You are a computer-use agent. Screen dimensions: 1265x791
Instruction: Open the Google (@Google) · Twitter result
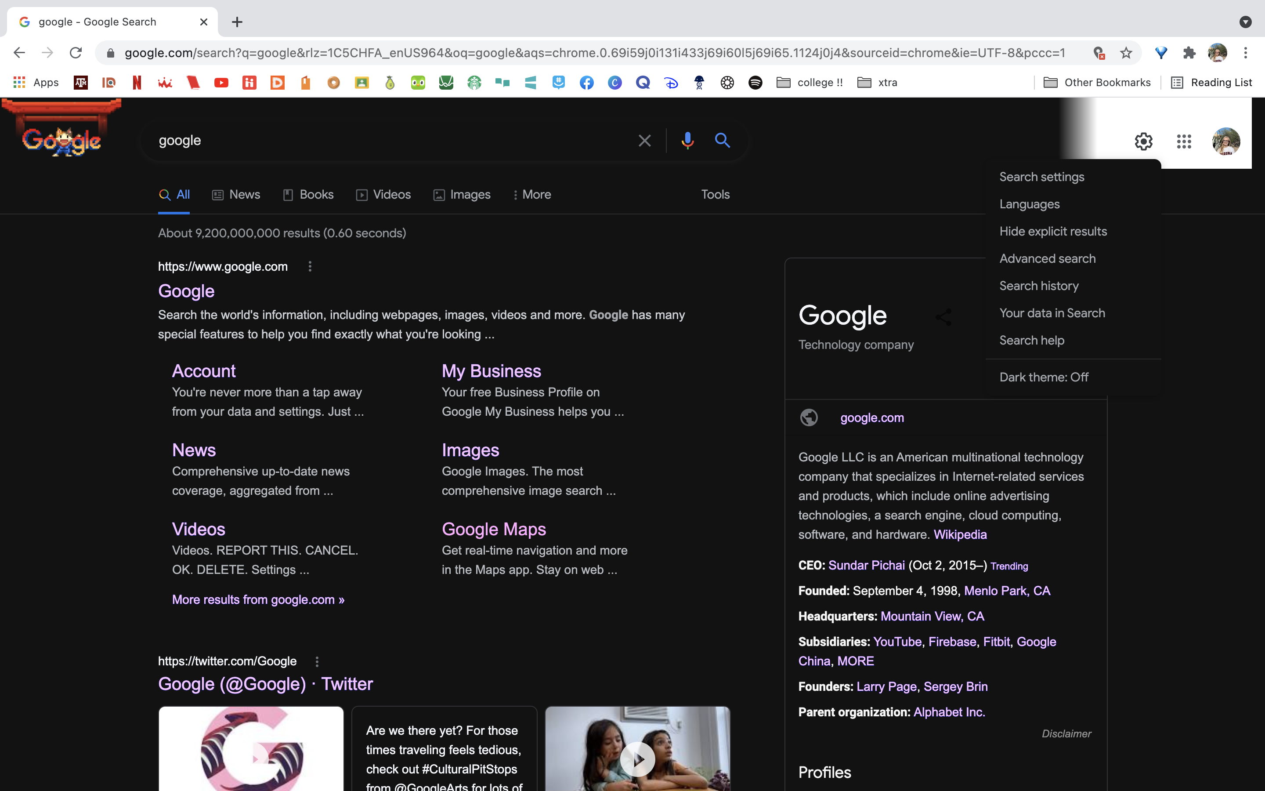point(266,684)
